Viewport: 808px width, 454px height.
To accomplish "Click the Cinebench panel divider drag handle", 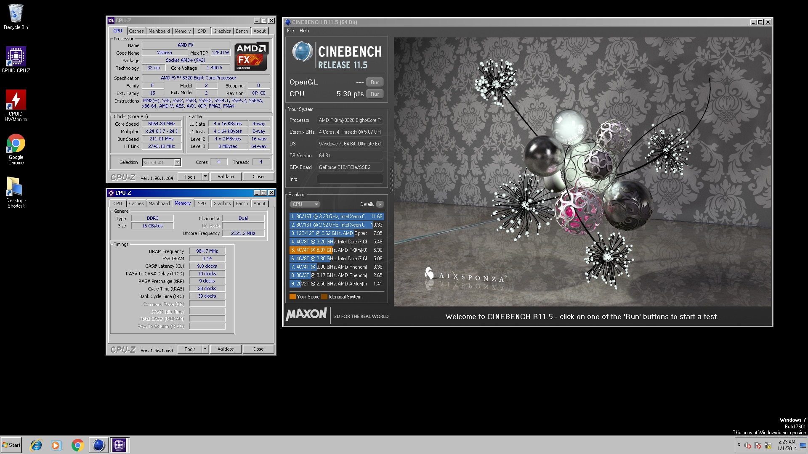I will [x=391, y=180].
